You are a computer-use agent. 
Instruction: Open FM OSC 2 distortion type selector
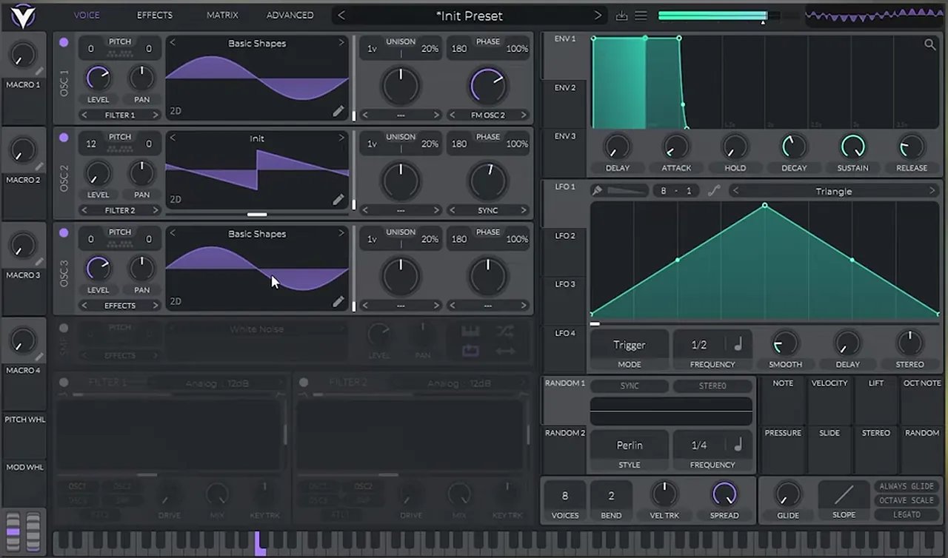click(488, 115)
